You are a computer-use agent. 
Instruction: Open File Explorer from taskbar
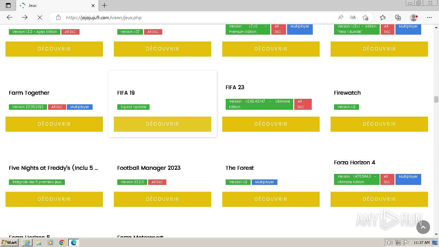[x=39, y=243]
